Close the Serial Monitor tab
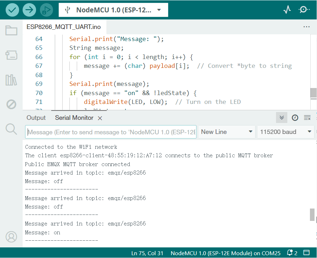Image resolution: width=317 pixels, height=258 pixels. click(x=100, y=118)
